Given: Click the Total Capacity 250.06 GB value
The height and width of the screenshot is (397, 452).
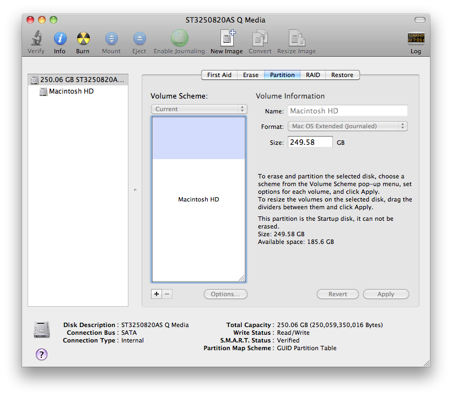Looking at the screenshot, I should (330, 325).
